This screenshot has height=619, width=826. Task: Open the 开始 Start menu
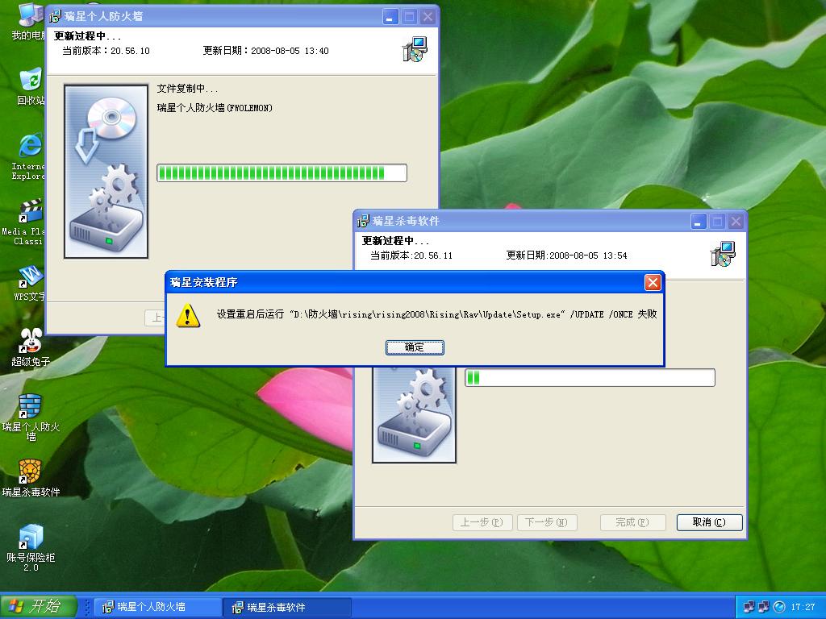38,606
